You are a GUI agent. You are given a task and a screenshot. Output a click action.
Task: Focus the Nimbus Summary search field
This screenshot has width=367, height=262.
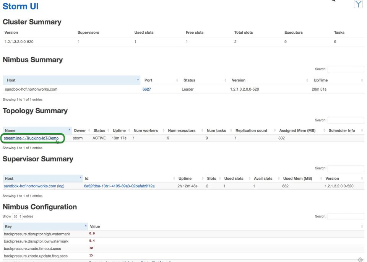(346, 69)
